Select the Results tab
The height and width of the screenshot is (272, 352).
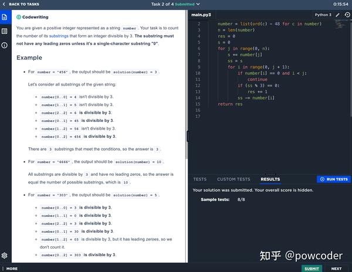click(270, 179)
